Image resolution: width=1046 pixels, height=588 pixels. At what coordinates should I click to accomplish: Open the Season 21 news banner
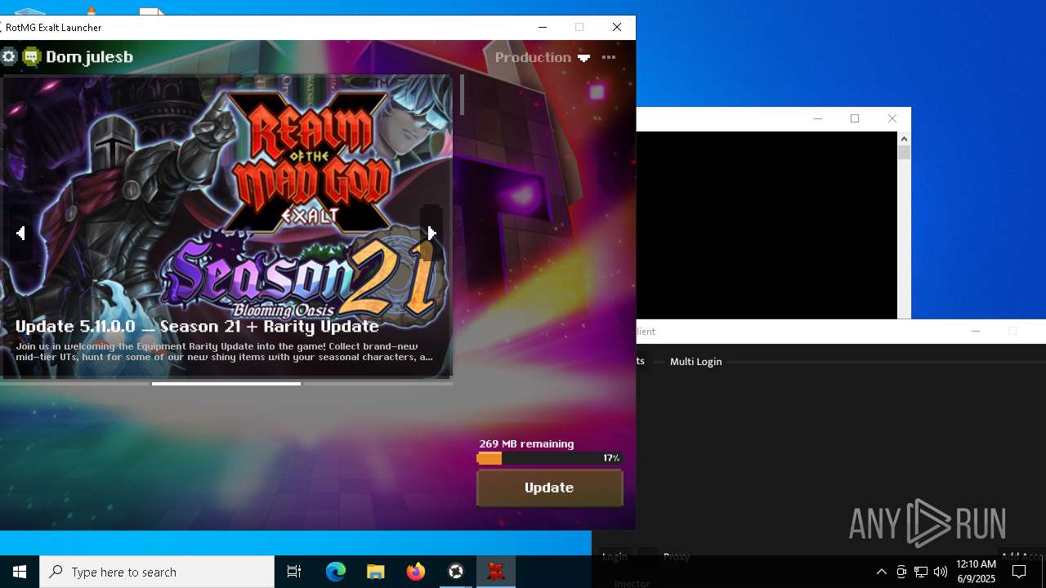coord(226,226)
